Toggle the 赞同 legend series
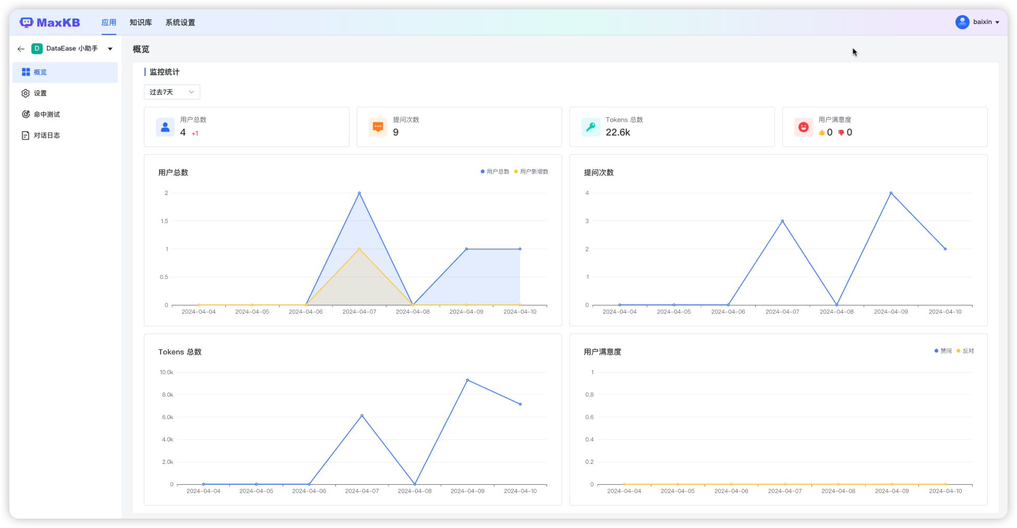 click(943, 351)
